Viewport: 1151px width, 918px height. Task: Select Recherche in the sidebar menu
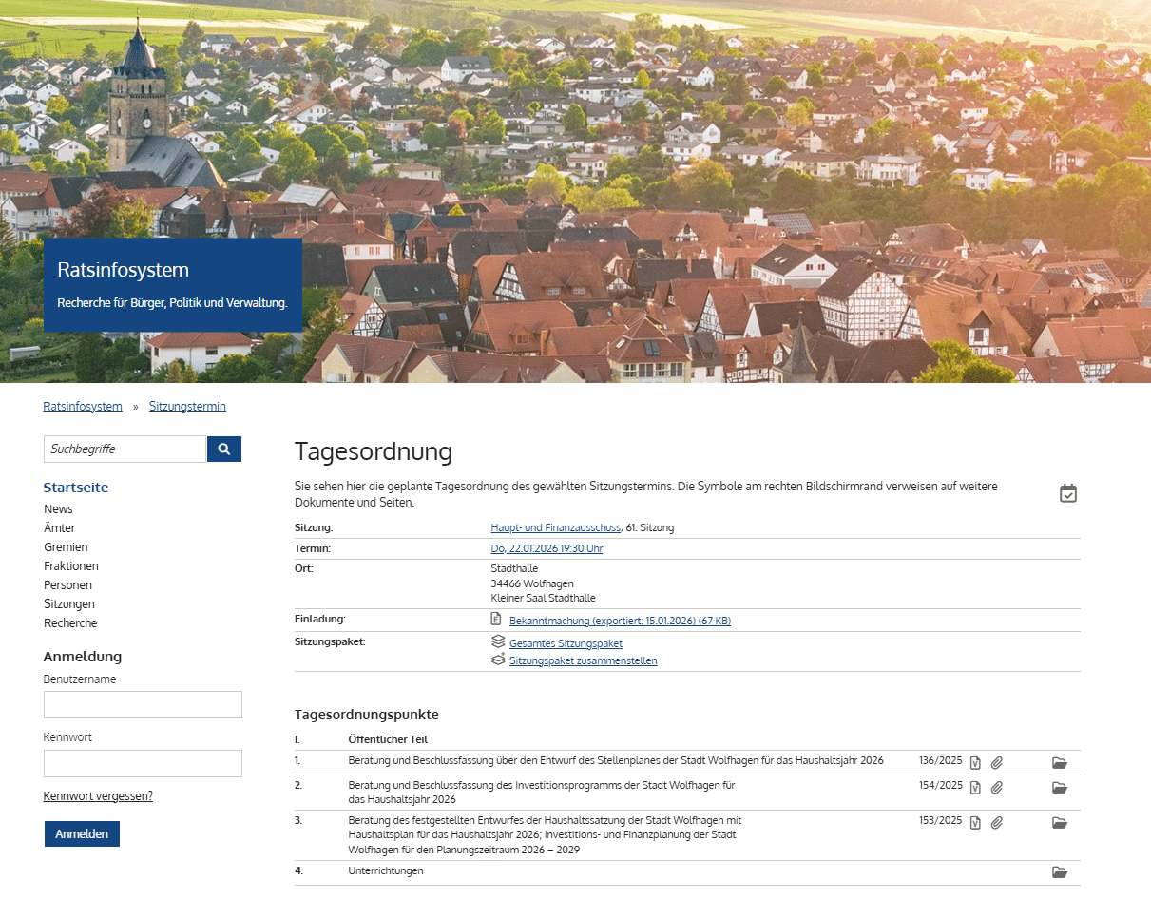(70, 623)
